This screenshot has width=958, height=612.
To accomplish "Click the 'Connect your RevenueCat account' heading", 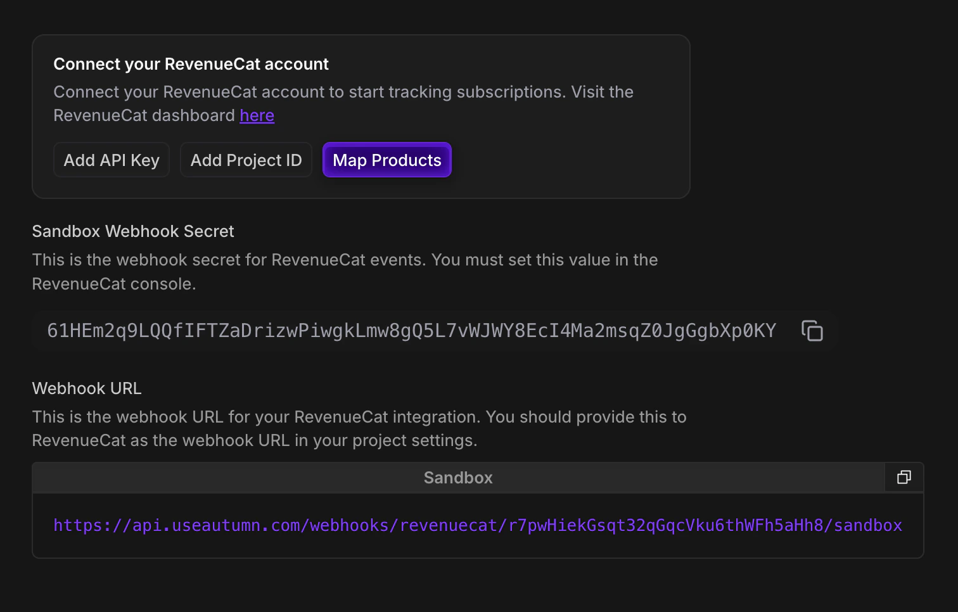I will coord(191,64).
